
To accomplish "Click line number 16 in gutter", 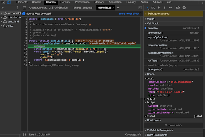I will click(x=25, y=60).
